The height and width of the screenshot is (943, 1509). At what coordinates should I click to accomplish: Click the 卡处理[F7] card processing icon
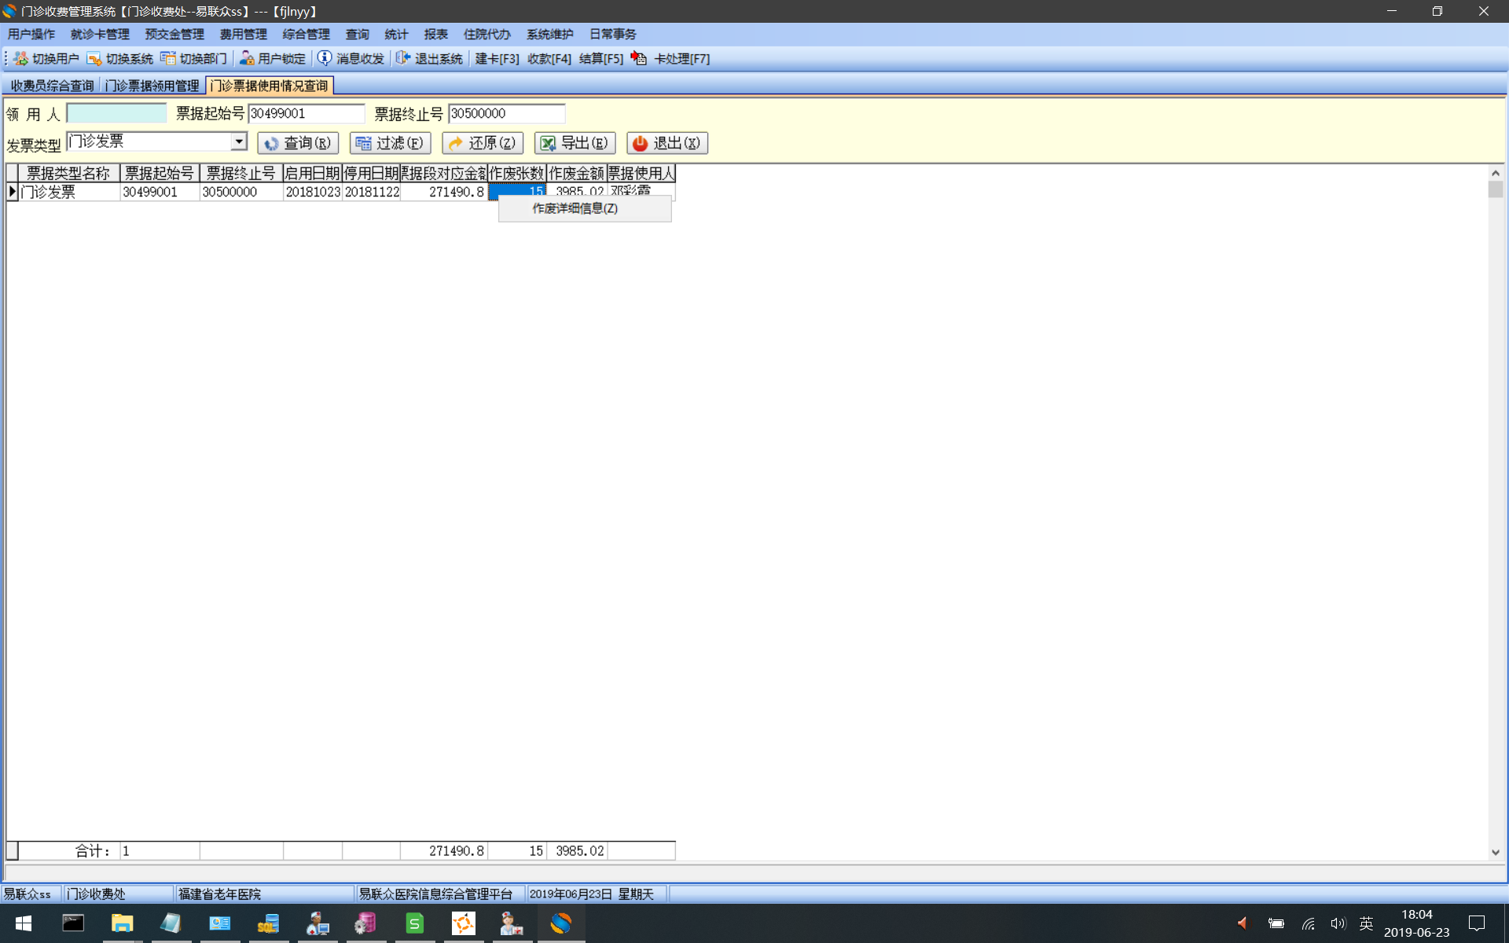[x=639, y=59]
